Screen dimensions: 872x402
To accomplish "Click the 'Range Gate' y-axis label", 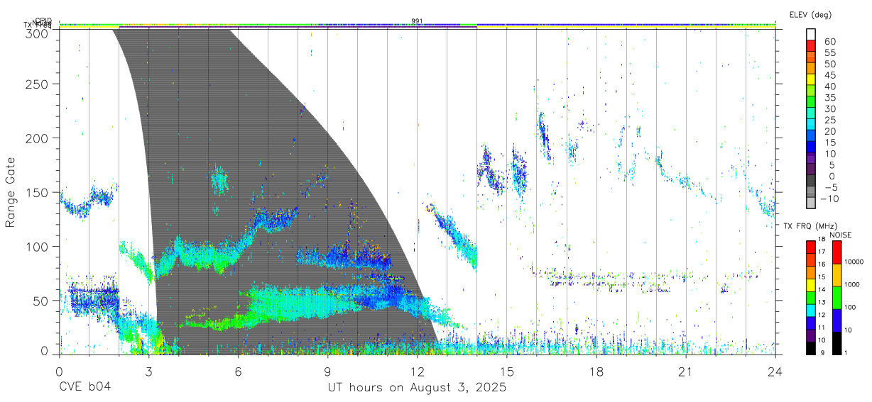I will [x=11, y=193].
